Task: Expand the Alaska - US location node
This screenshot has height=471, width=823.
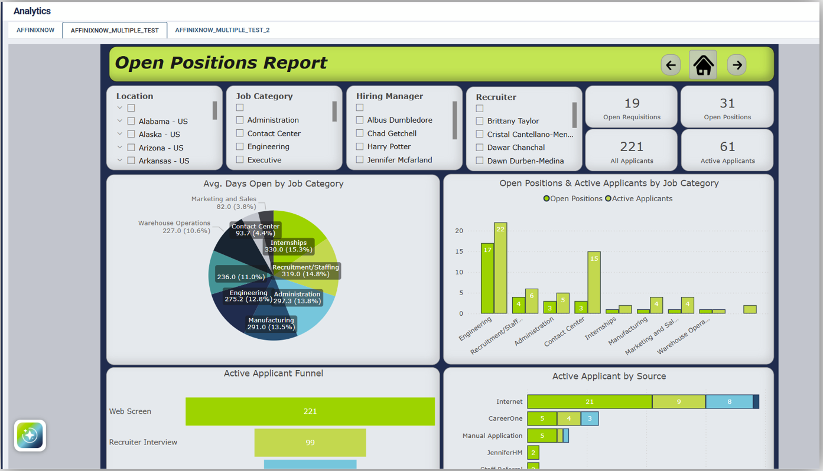Action: point(120,134)
